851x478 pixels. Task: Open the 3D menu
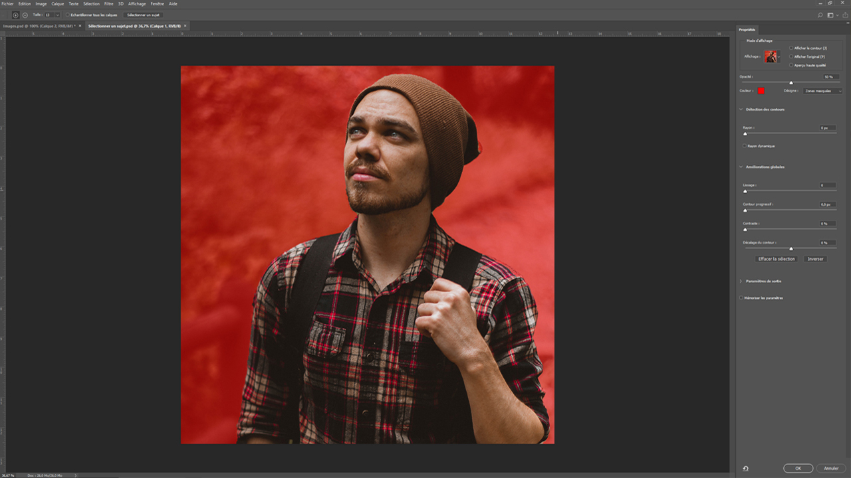click(121, 4)
